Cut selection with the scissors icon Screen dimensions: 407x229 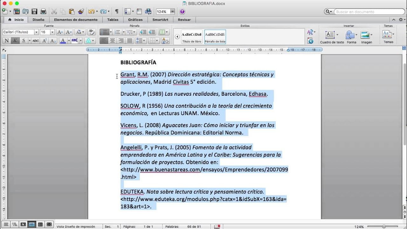tap(54, 11)
